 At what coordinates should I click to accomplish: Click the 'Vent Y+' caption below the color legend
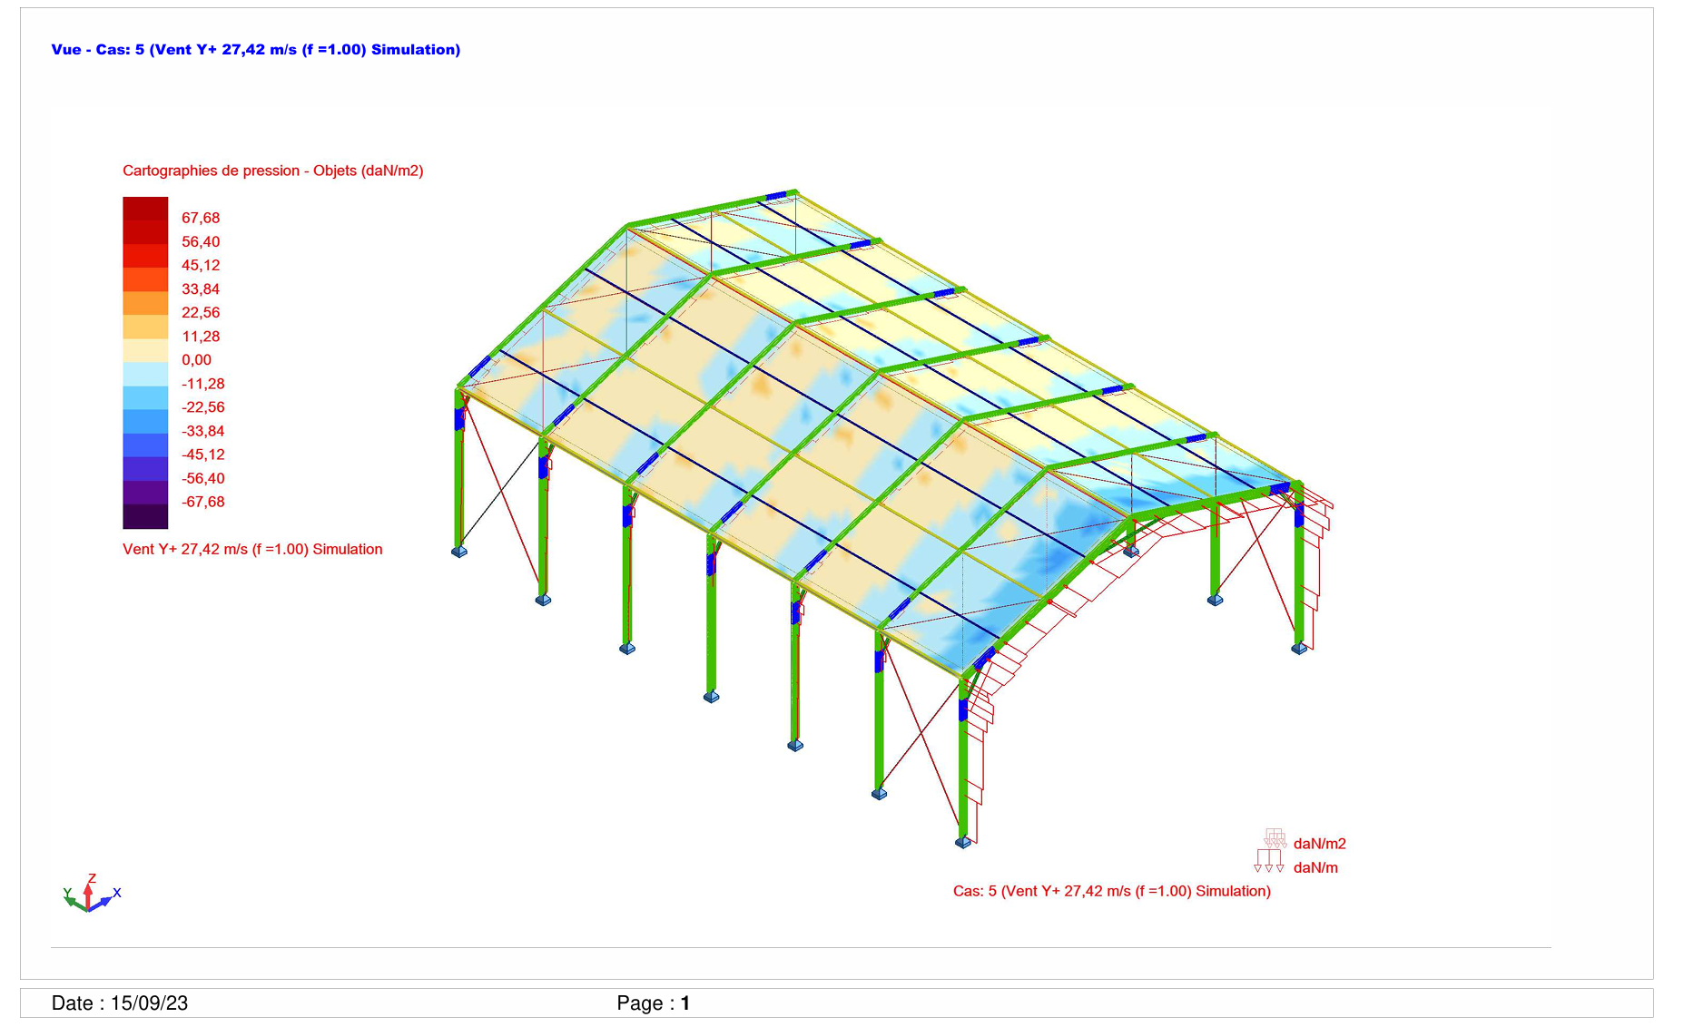point(252,549)
